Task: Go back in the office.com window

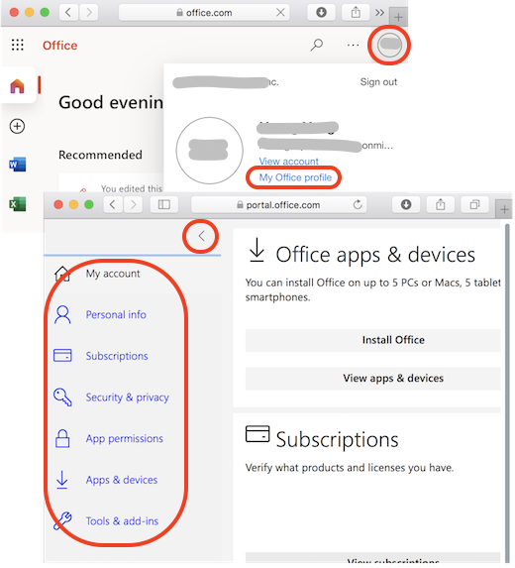Action: [x=68, y=13]
